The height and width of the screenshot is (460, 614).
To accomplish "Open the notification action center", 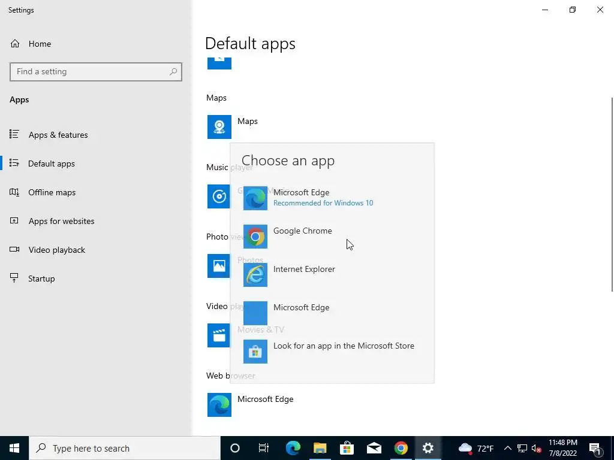I will coord(594,448).
